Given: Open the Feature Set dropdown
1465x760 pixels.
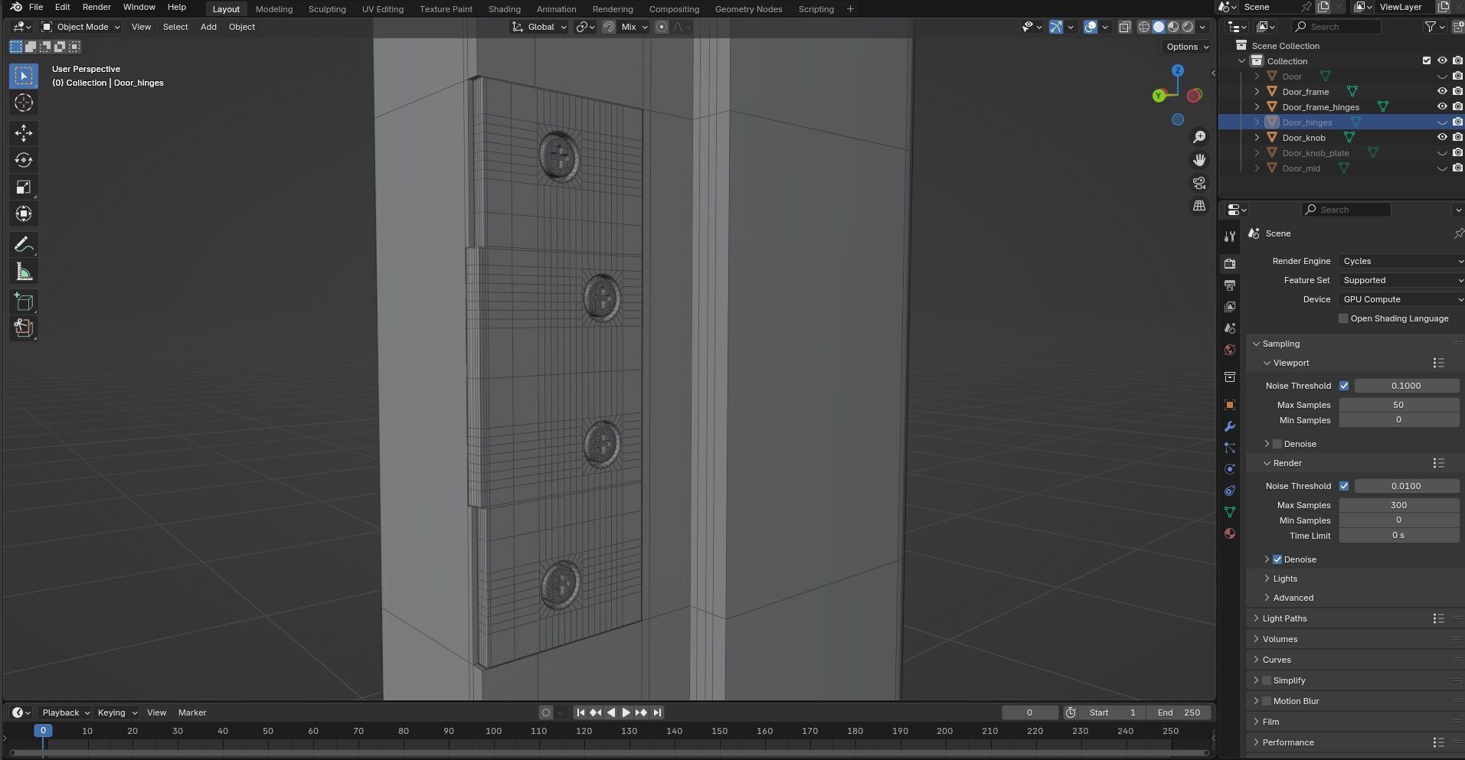Looking at the screenshot, I should pyautogui.click(x=1401, y=280).
